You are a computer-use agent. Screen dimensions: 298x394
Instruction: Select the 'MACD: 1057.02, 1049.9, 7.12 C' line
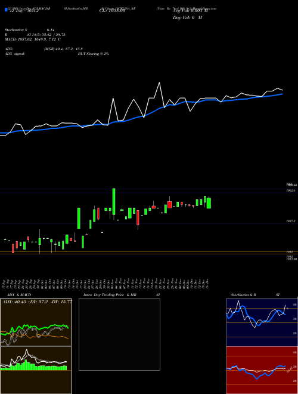point(33,39)
